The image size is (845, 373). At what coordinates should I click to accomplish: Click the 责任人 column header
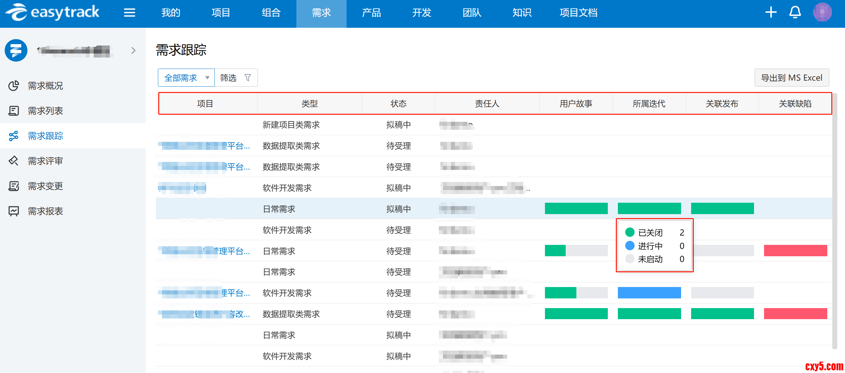click(x=487, y=104)
